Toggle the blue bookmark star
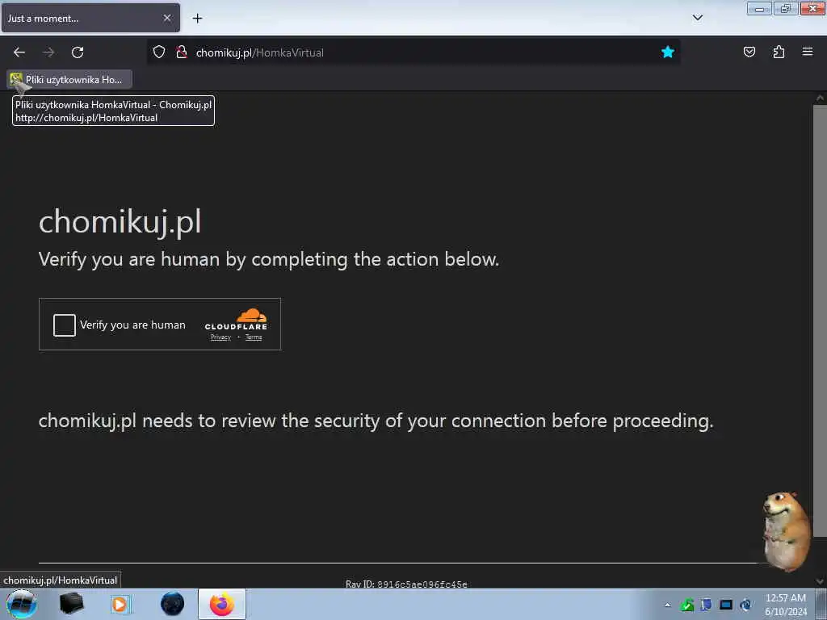Viewport: 827px width, 620px height. click(668, 52)
